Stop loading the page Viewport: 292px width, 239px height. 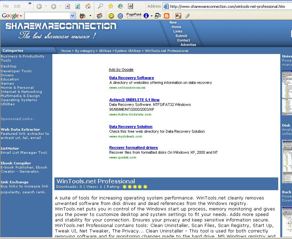coord(67,7)
